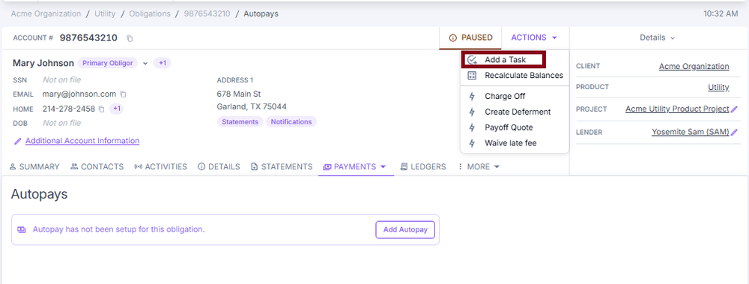Screen dimensions: 749x284
Task: Click the Recalculate Balances calculator icon
Action: point(472,76)
